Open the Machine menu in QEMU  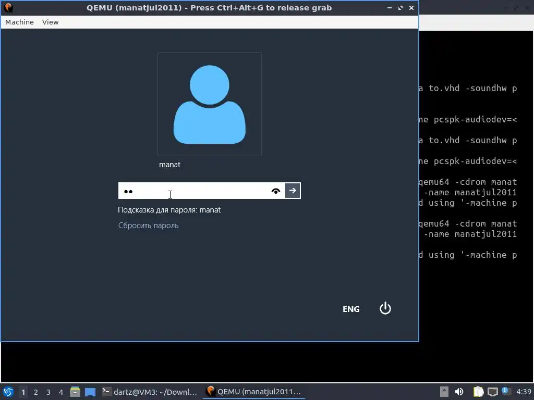19,22
